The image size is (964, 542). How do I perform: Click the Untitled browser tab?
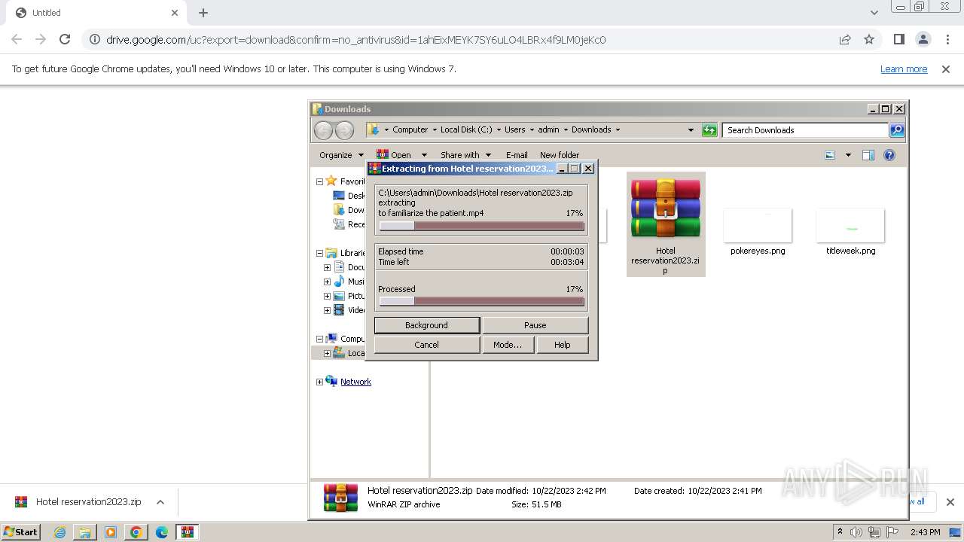96,13
